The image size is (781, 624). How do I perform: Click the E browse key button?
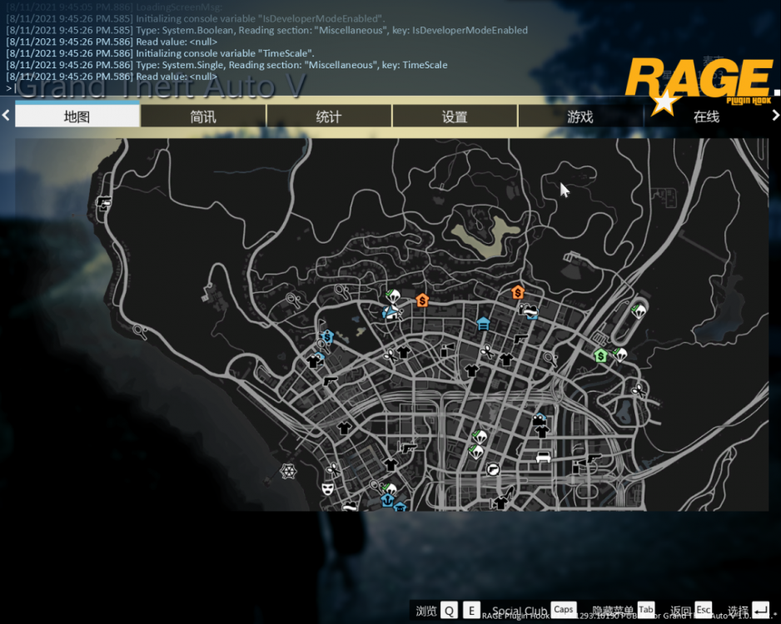471,611
